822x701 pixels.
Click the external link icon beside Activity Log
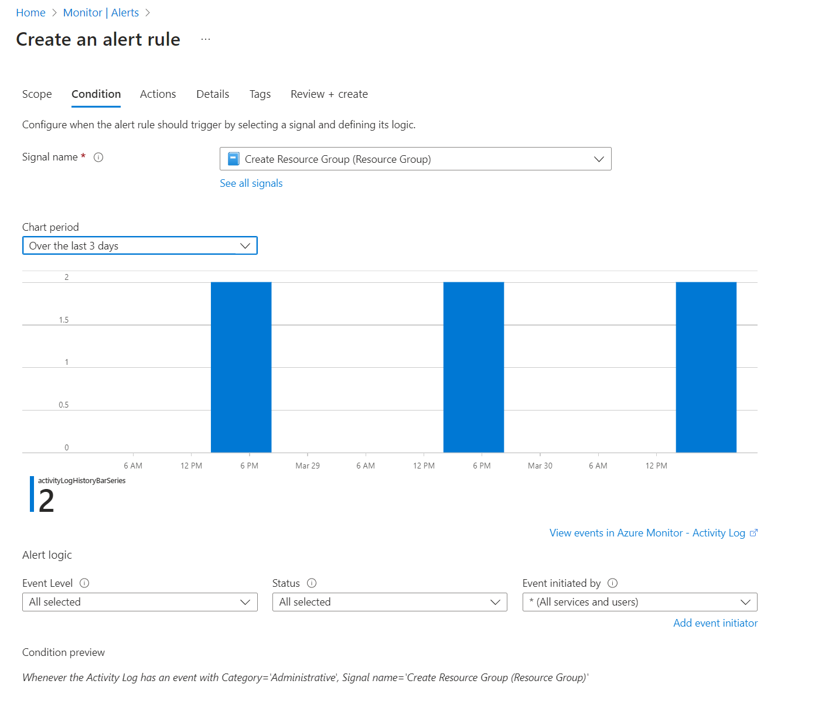tap(753, 533)
